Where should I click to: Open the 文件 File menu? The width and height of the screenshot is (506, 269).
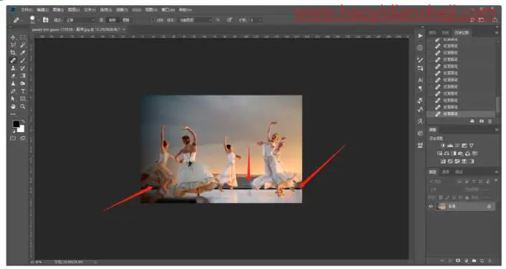27,10
